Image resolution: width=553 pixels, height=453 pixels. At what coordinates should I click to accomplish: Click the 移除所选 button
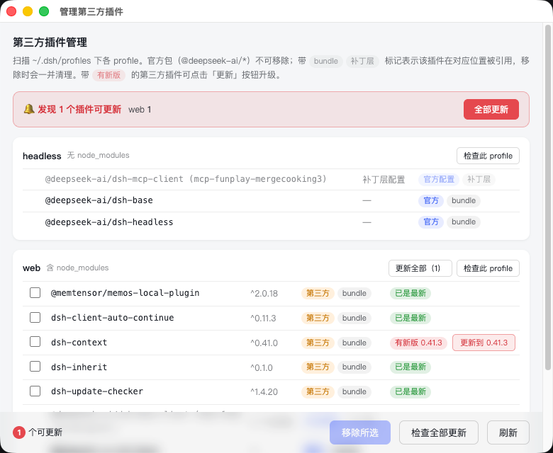pos(359,432)
